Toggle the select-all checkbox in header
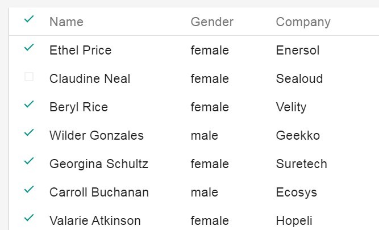 click(29, 20)
